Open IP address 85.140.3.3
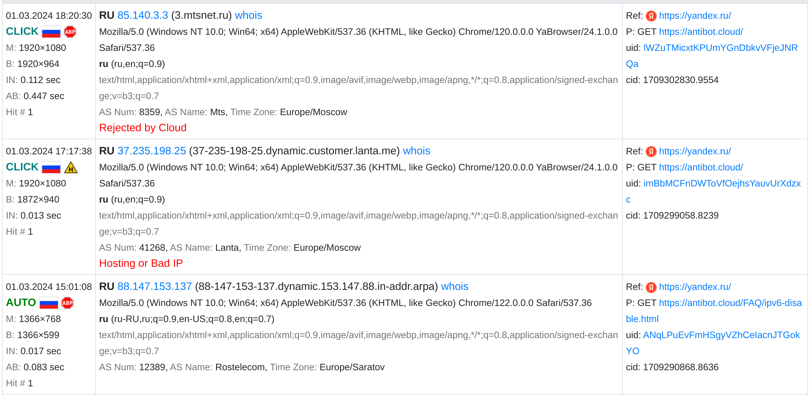Image resolution: width=810 pixels, height=396 pixels. tap(143, 15)
